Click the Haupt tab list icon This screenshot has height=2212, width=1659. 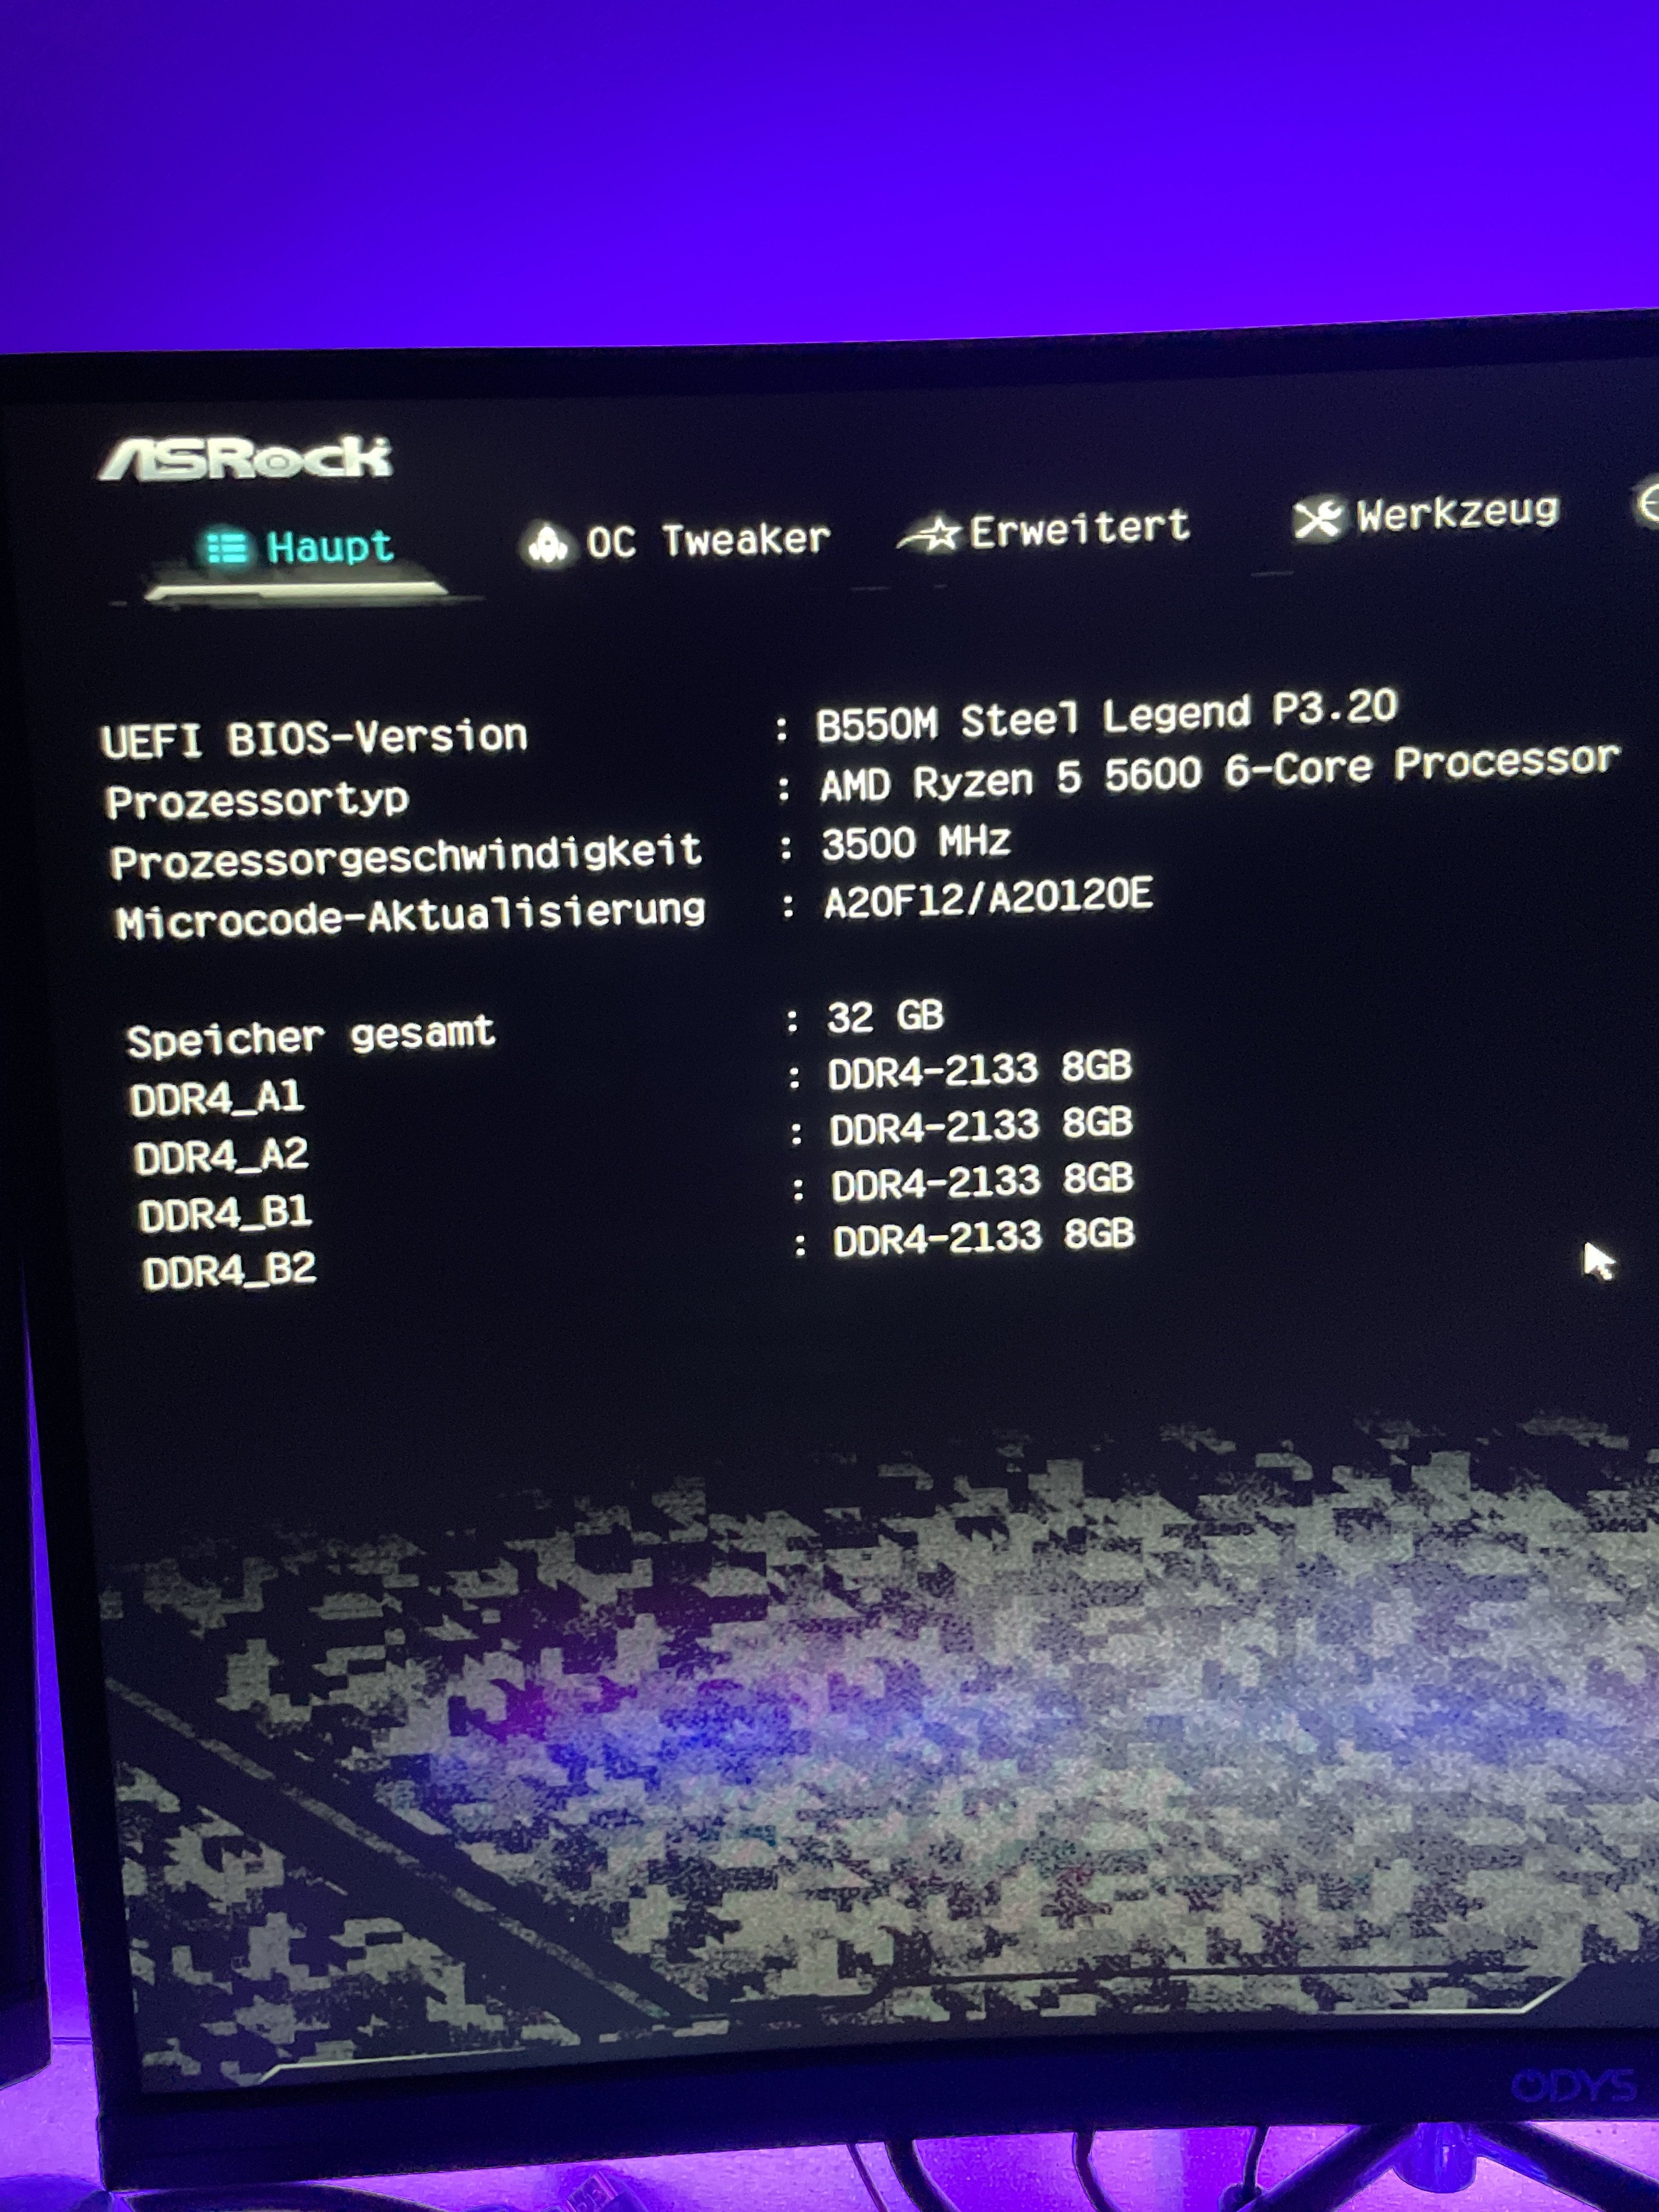[x=227, y=548]
